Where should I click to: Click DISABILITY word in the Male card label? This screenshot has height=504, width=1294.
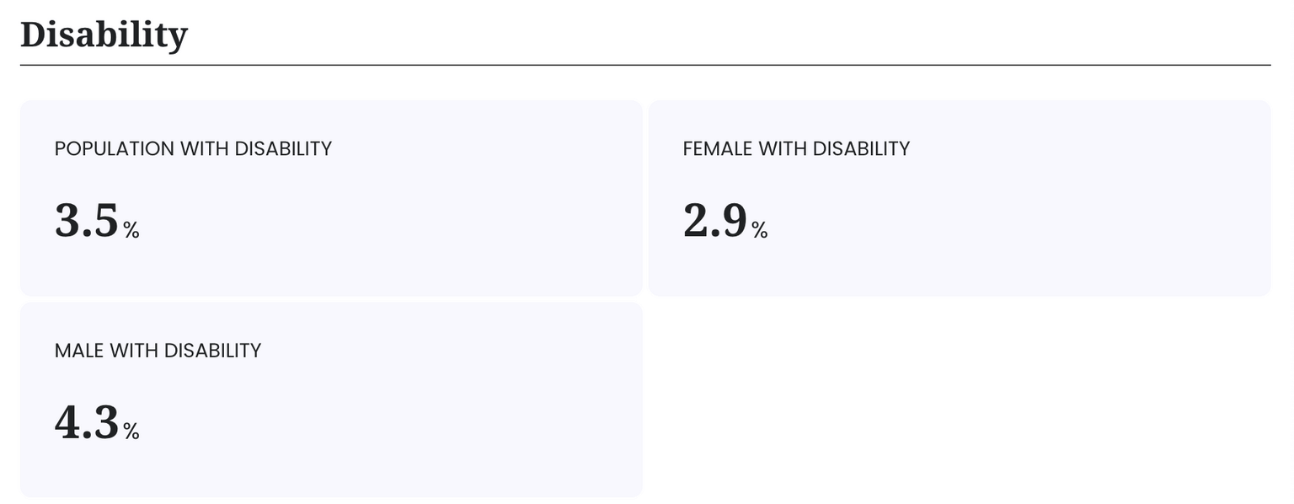coord(212,350)
